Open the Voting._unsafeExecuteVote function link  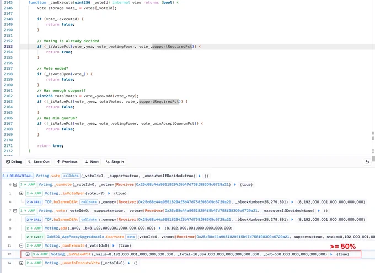pos(72,263)
